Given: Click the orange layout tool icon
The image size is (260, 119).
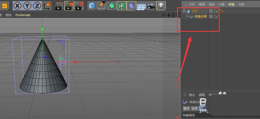Looking at the screenshot, I should [x=4, y=6].
